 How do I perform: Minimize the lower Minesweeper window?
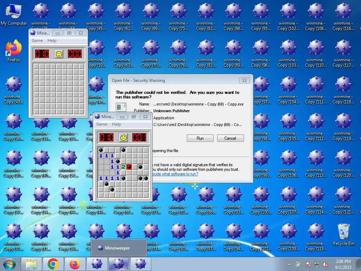(x=122, y=116)
